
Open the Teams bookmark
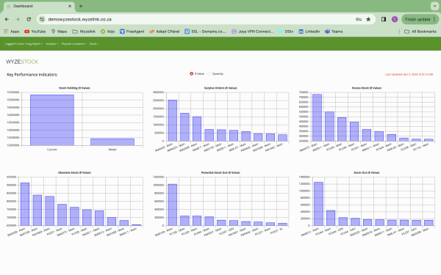click(334, 32)
